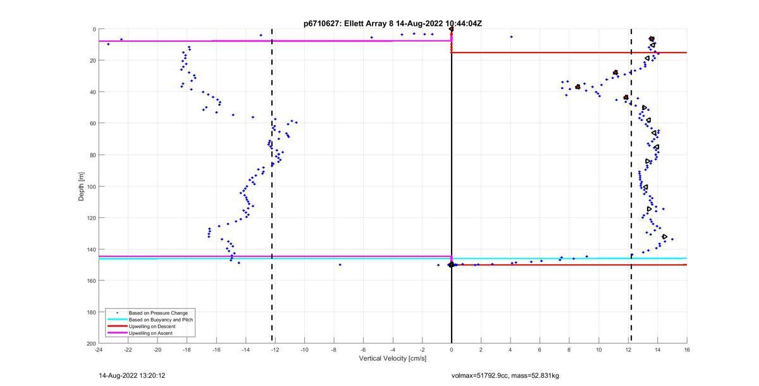The height and width of the screenshot is (386, 759).
Task: Click the red line sample in the legend
Action: pyautogui.click(x=116, y=326)
